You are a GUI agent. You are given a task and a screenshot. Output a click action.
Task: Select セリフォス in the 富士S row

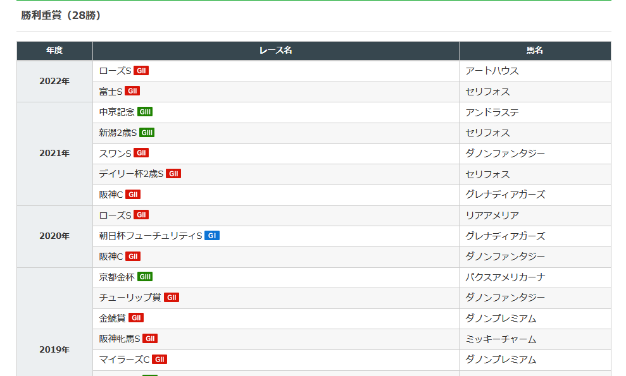pyautogui.click(x=487, y=92)
